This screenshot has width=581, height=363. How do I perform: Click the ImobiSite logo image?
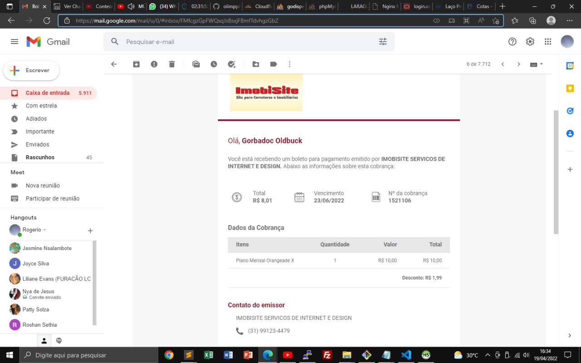click(x=266, y=93)
